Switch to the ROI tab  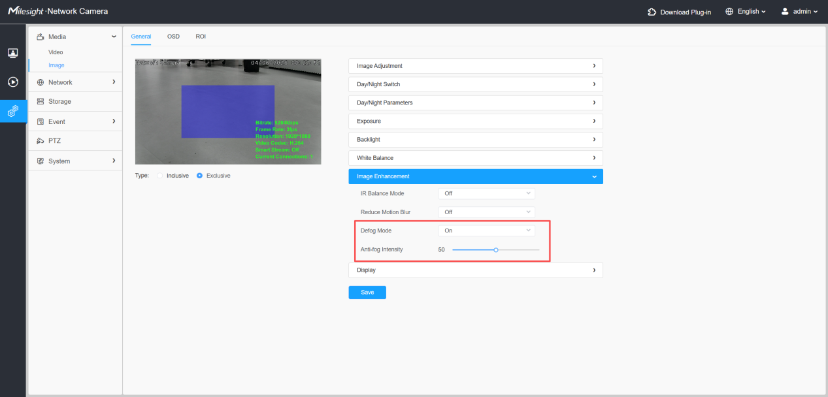(201, 37)
